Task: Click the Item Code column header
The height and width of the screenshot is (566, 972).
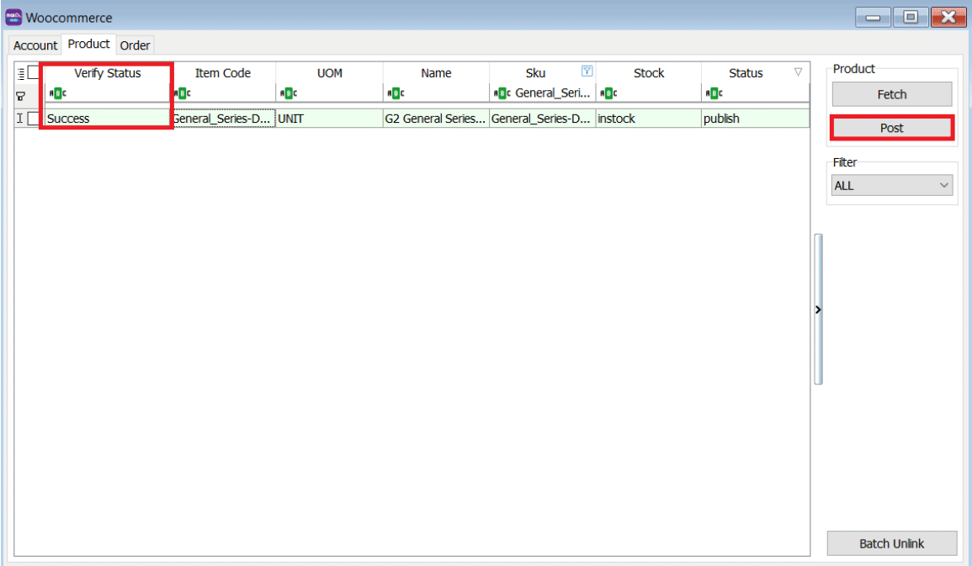Action: (x=223, y=73)
